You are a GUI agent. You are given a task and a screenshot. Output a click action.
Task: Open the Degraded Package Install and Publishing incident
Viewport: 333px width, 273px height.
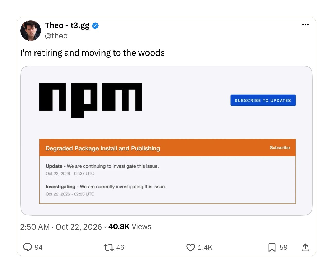[x=103, y=148]
